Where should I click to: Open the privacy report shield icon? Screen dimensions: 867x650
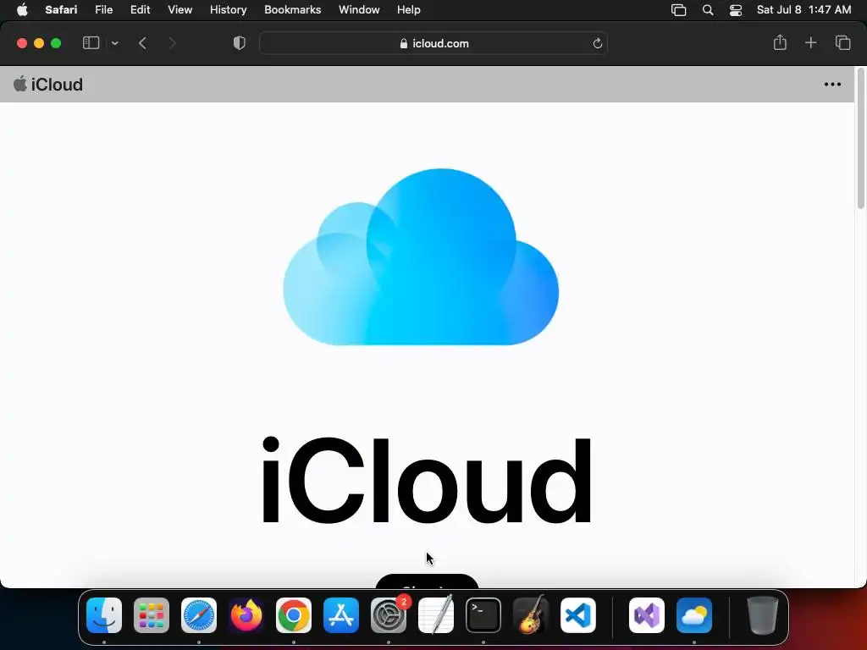tap(239, 43)
